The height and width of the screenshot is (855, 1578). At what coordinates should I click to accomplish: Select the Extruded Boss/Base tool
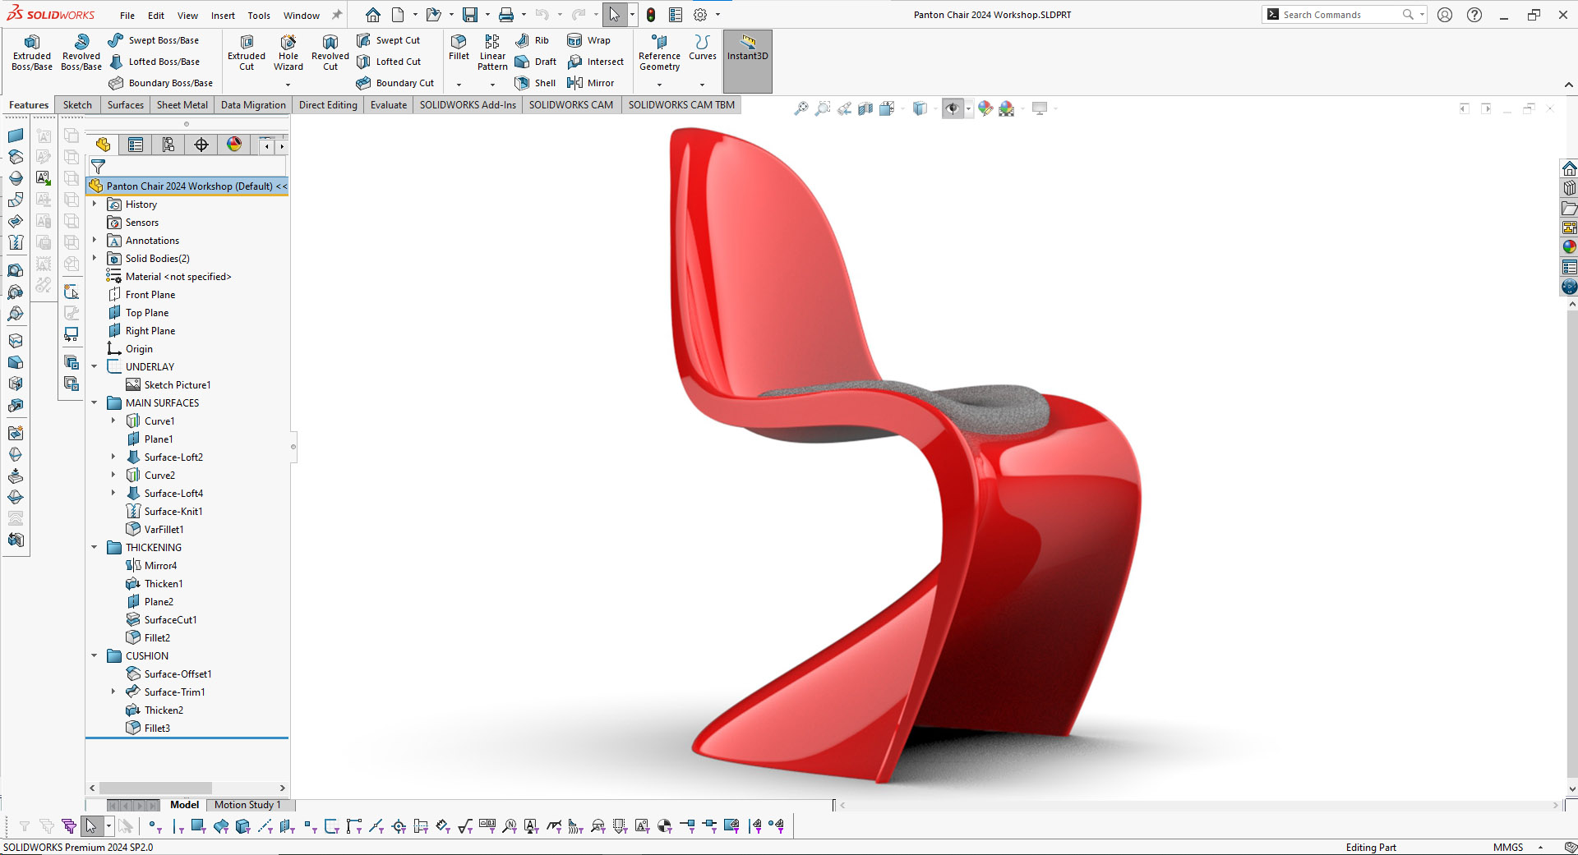32,53
